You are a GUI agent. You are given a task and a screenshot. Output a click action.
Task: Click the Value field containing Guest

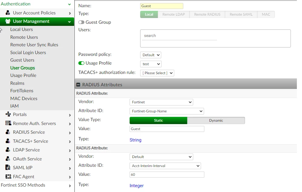pyautogui.click(x=167, y=129)
